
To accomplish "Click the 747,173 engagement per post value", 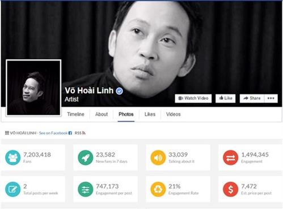I will (107, 186).
